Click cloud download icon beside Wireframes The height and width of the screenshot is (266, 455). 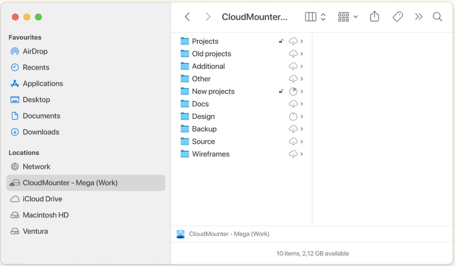(x=293, y=154)
